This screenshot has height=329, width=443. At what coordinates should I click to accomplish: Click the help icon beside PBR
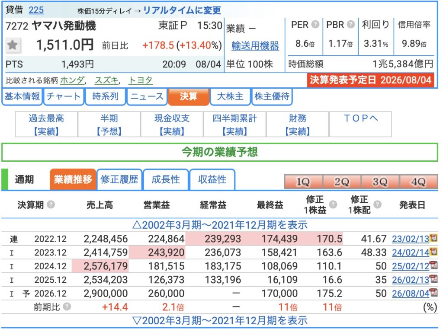pyautogui.click(x=350, y=25)
